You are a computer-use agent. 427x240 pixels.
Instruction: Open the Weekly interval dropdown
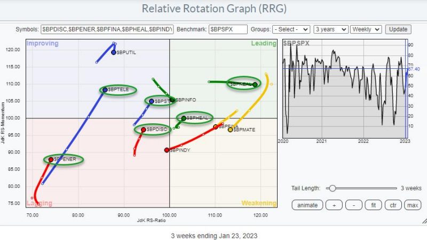(x=366, y=29)
